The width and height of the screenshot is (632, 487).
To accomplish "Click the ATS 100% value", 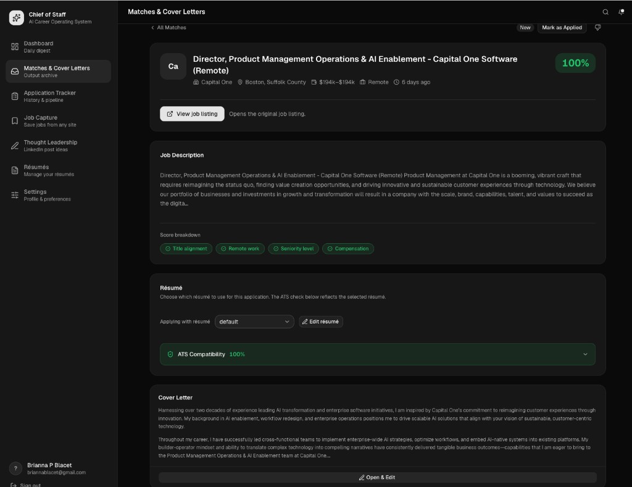I will [x=237, y=354].
